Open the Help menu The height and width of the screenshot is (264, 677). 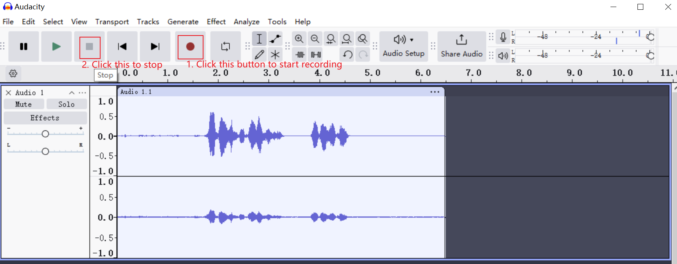pyautogui.click(x=302, y=21)
